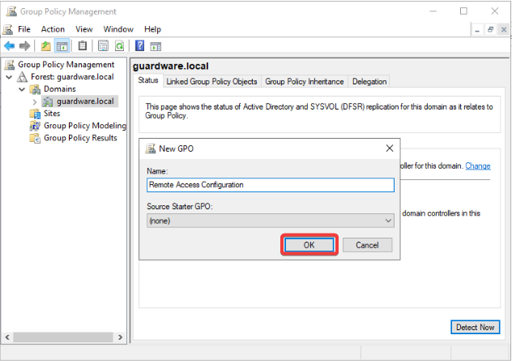Open the Action menu

pyautogui.click(x=53, y=29)
